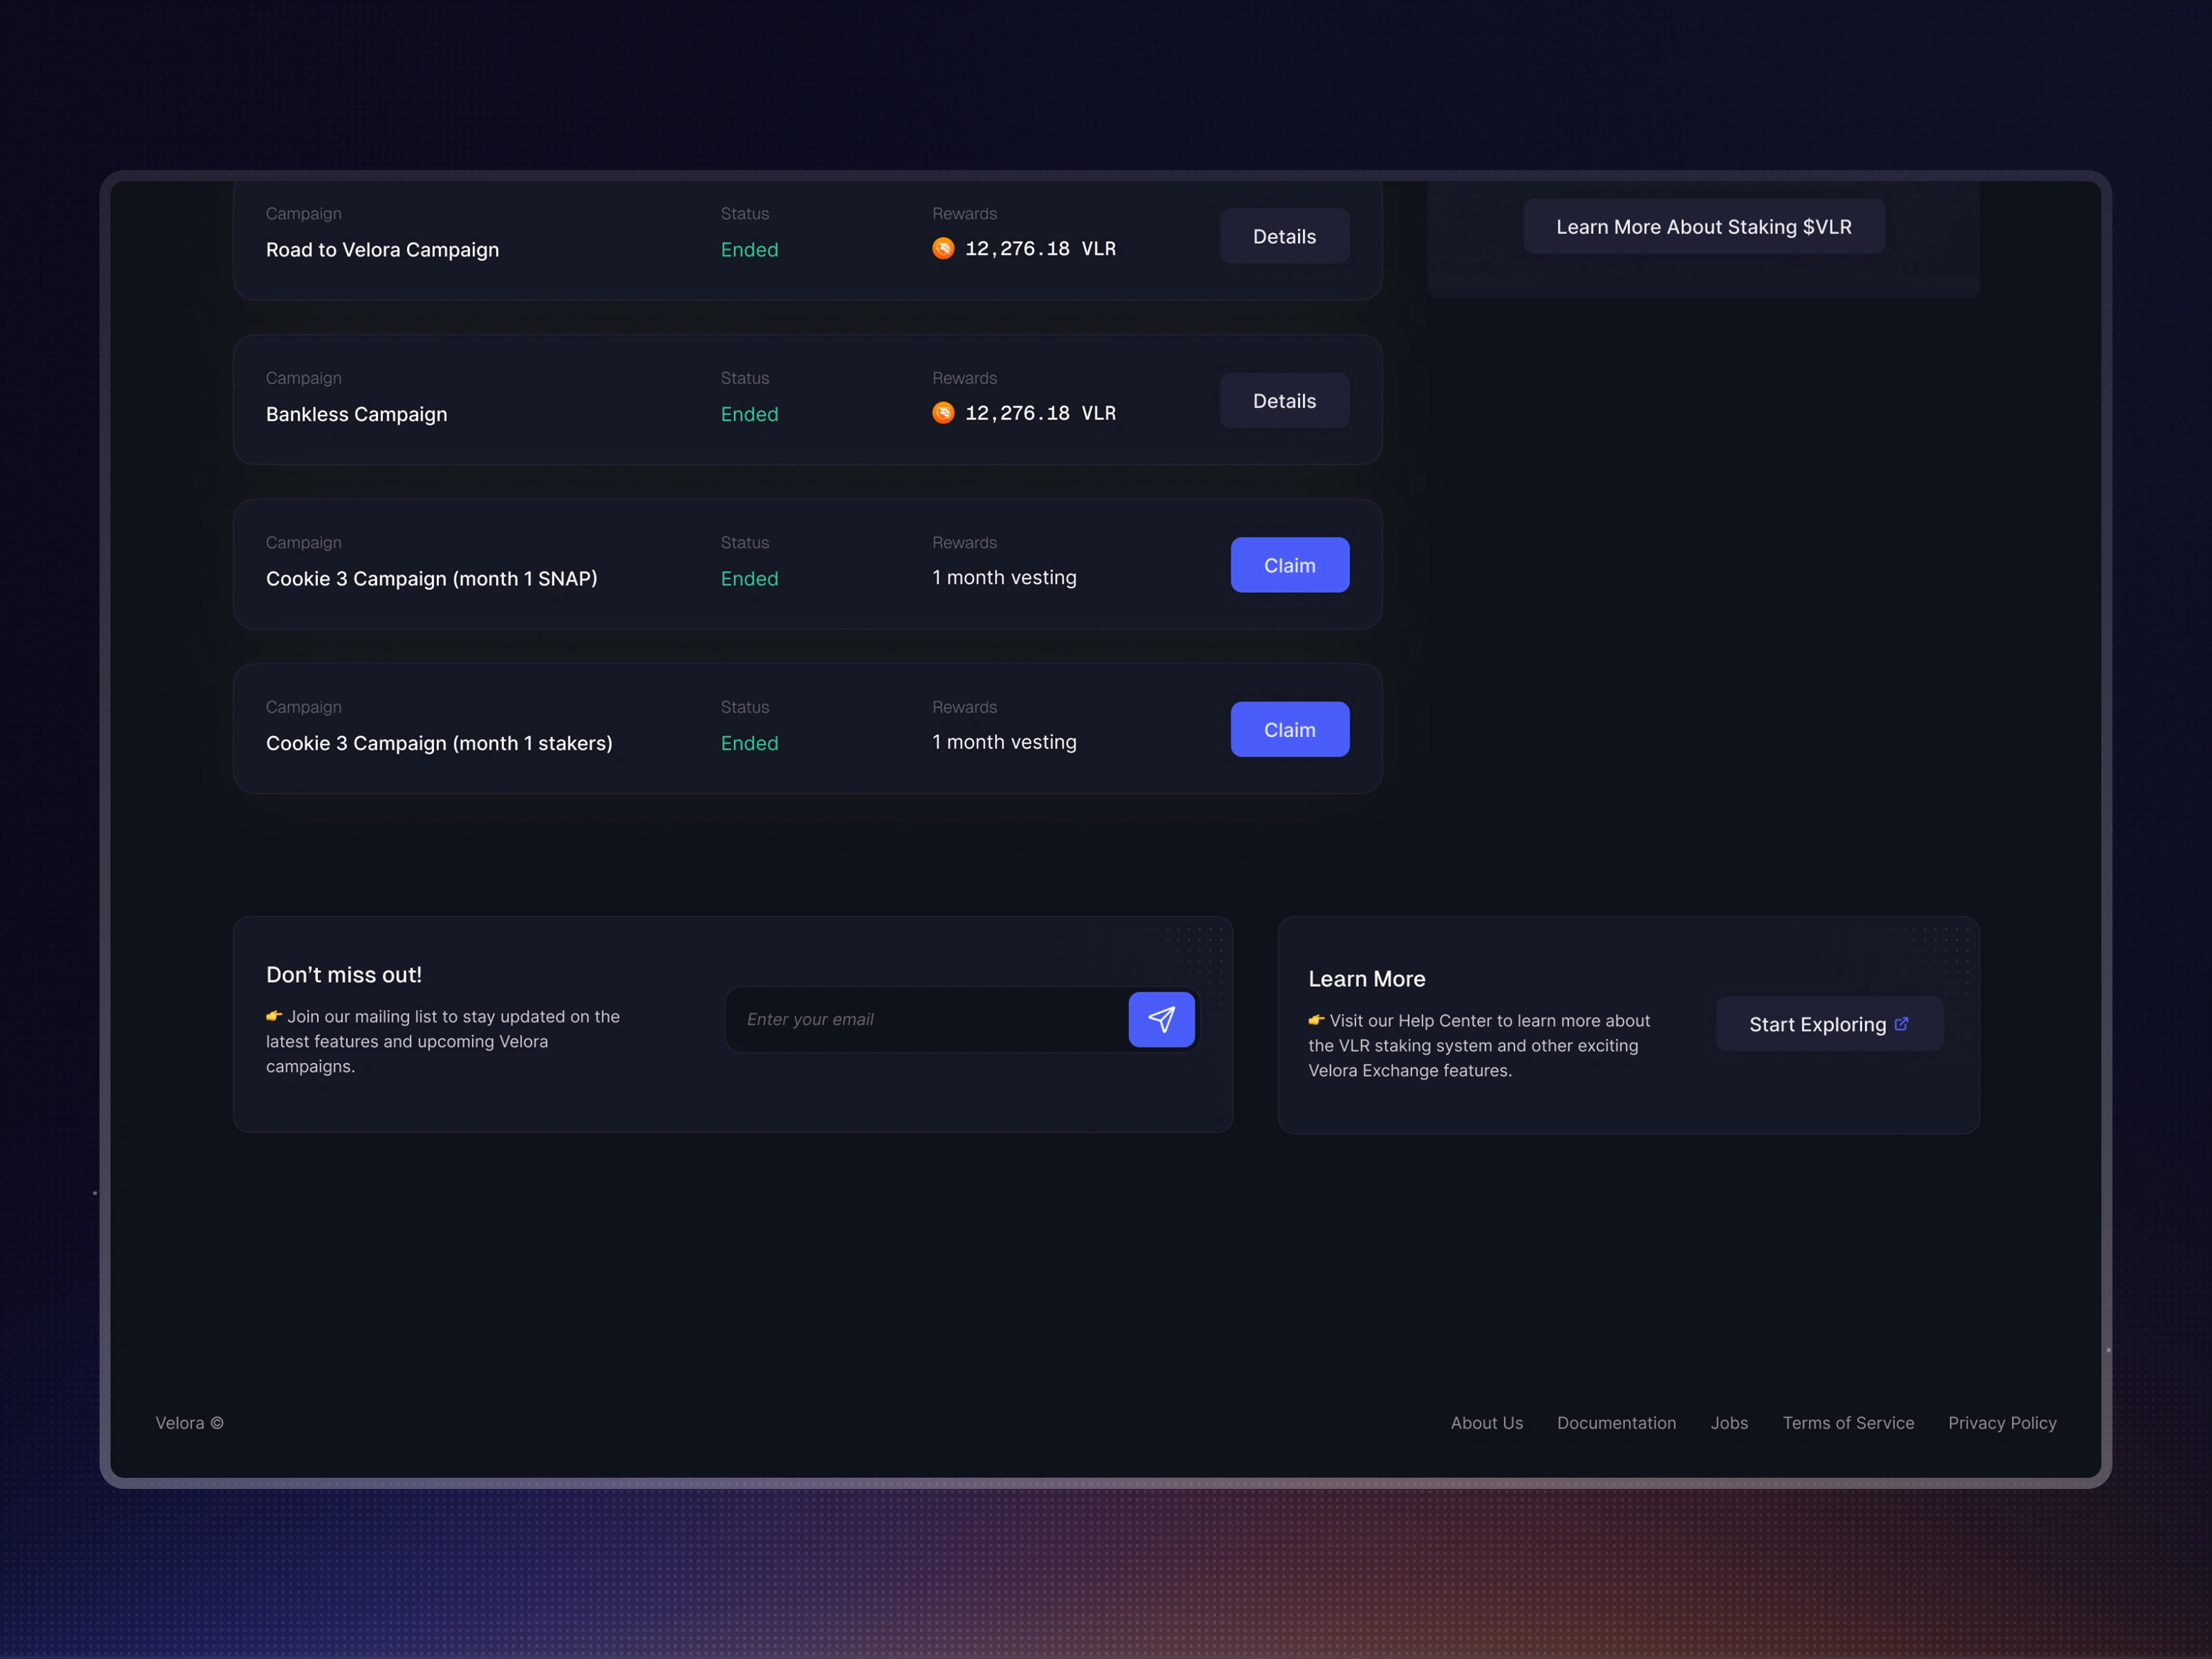The image size is (2212, 1659).
Task: Click external link icon beside Start Exploring
Action: 1901,1024
